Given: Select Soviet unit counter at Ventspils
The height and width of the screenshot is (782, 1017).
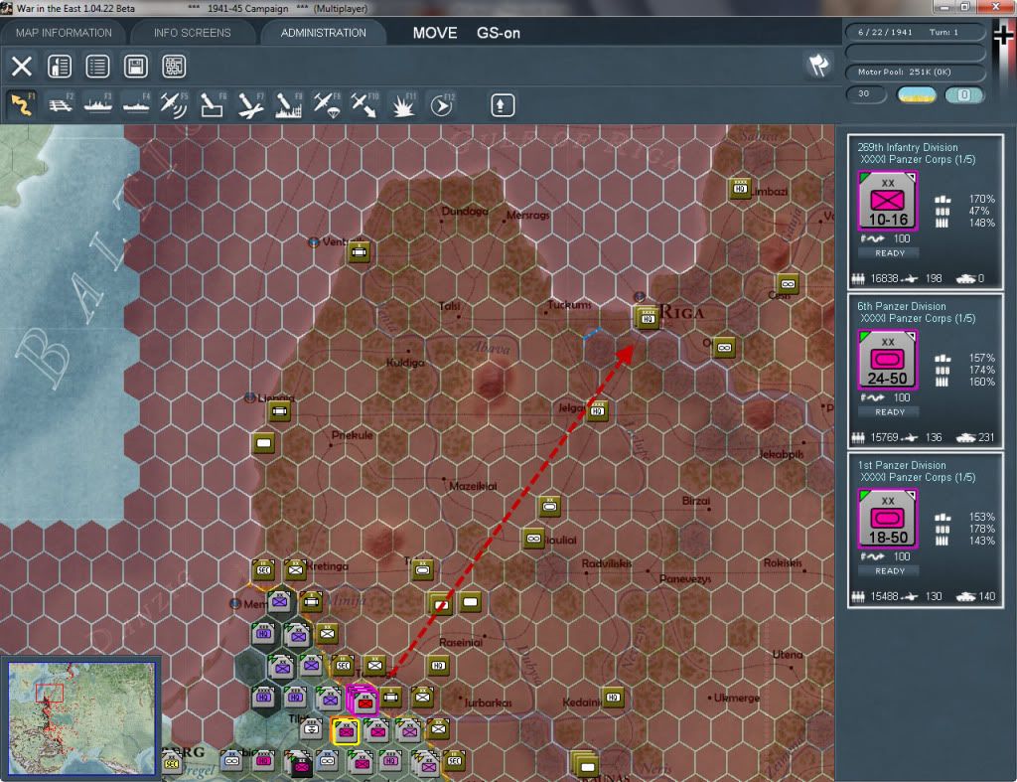Looking at the screenshot, I should pyautogui.click(x=359, y=251).
